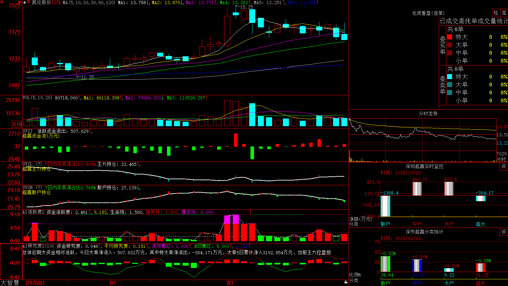Viewport: 508px width, 286px height.
Task: Click the 超大 21.25 percentage bar
Action: 481,267
